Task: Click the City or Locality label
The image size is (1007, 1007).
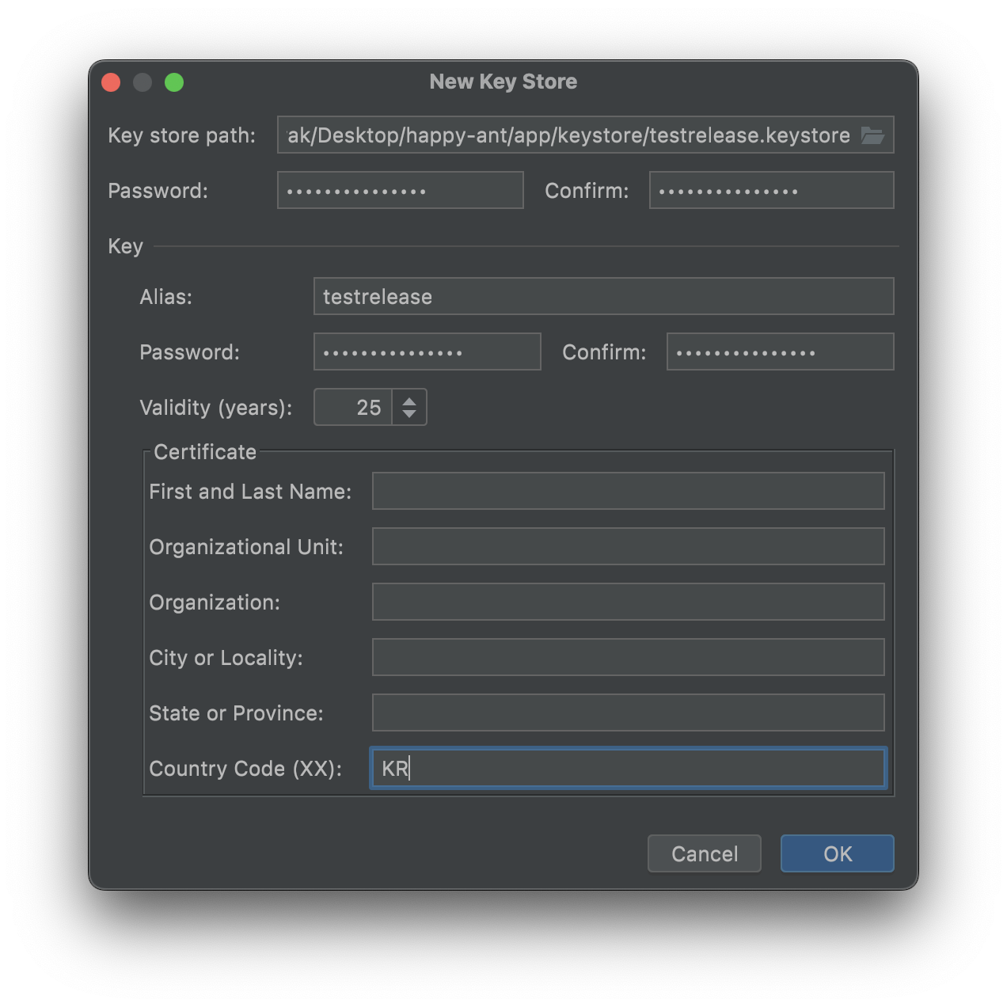Action: pos(226,658)
